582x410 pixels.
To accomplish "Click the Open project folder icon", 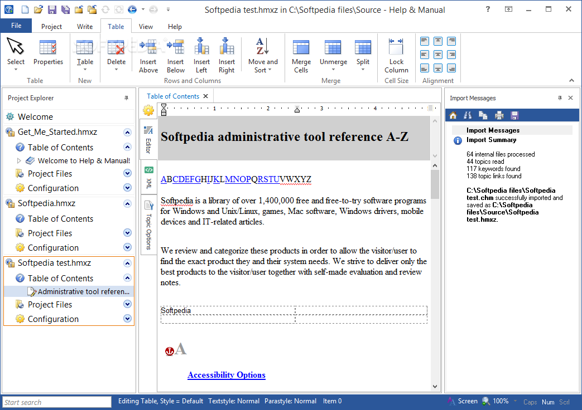I will [x=39, y=9].
